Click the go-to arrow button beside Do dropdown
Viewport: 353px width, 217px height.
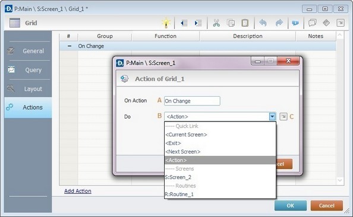[x=283, y=117]
